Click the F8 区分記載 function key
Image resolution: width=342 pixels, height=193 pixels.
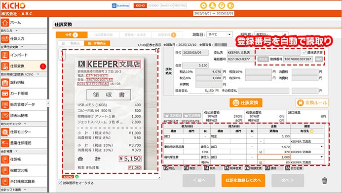294,168
